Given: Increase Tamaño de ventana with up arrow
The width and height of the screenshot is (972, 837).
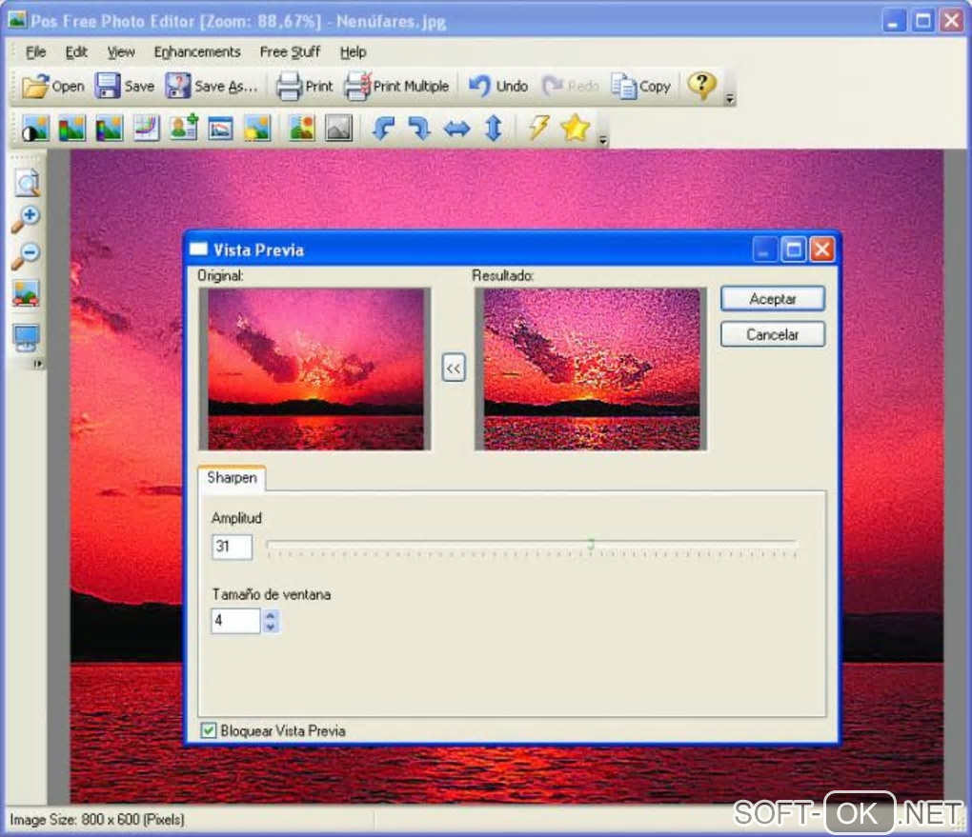Looking at the screenshot, I should (x=271, y=615).
